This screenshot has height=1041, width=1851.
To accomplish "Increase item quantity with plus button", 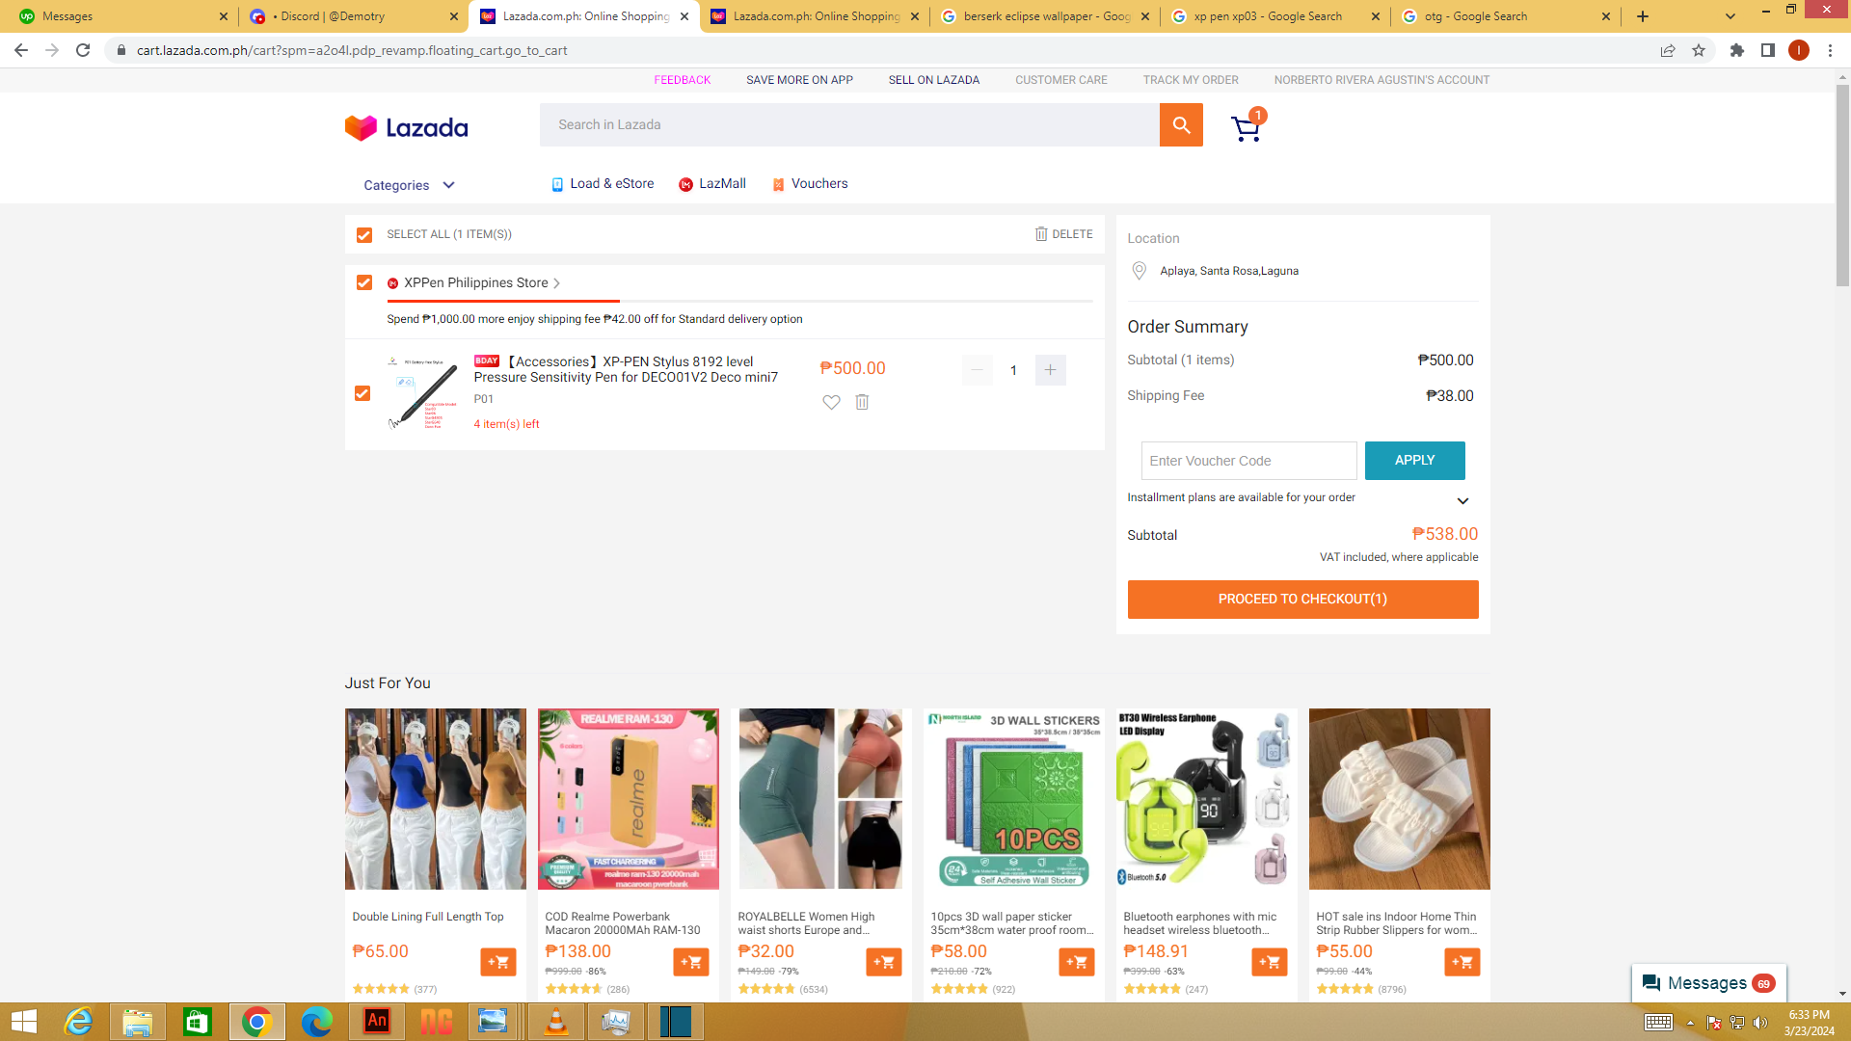I will pos(1050,370).
